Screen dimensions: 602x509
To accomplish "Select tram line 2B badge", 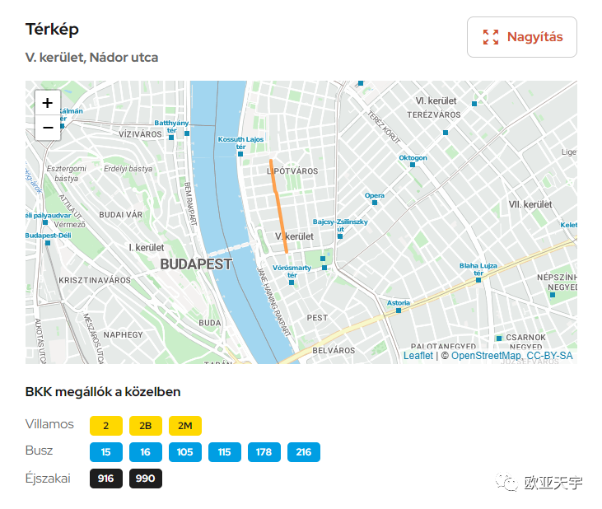I will coord(146,426).
